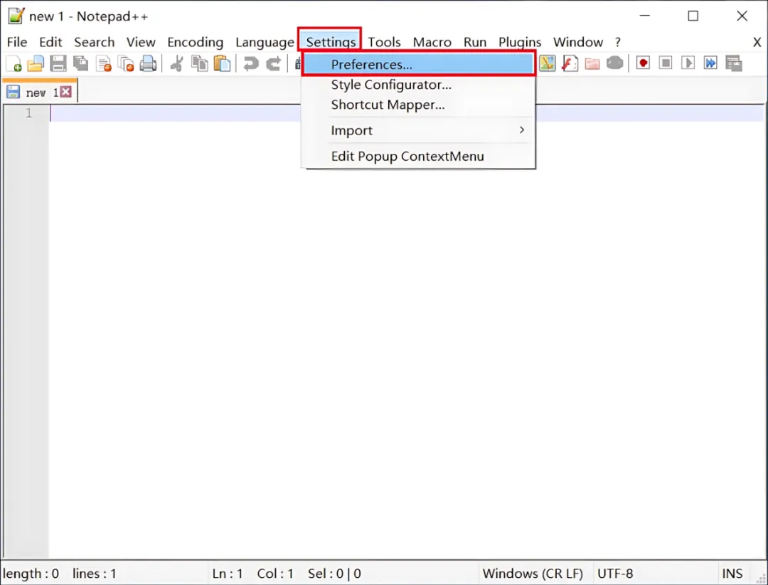
Task: Click the Close All toolbar icon
Action: 126,63
